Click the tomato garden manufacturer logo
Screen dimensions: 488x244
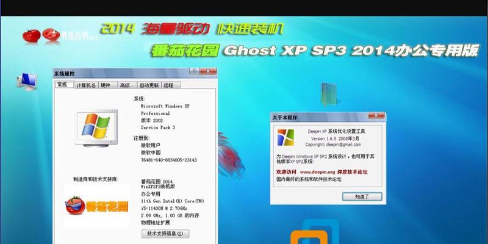click(97, 206)
